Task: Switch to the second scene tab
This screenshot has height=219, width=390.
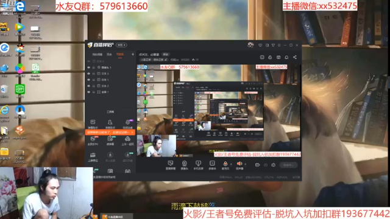Action: [x=109, y=54]
